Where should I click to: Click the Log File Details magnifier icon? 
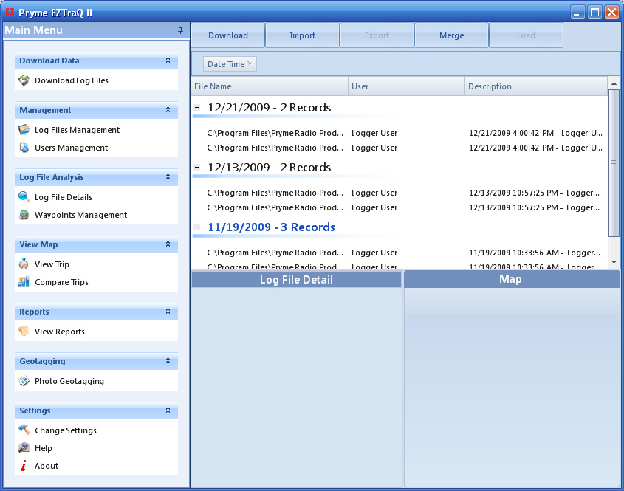tap(24, 197)
